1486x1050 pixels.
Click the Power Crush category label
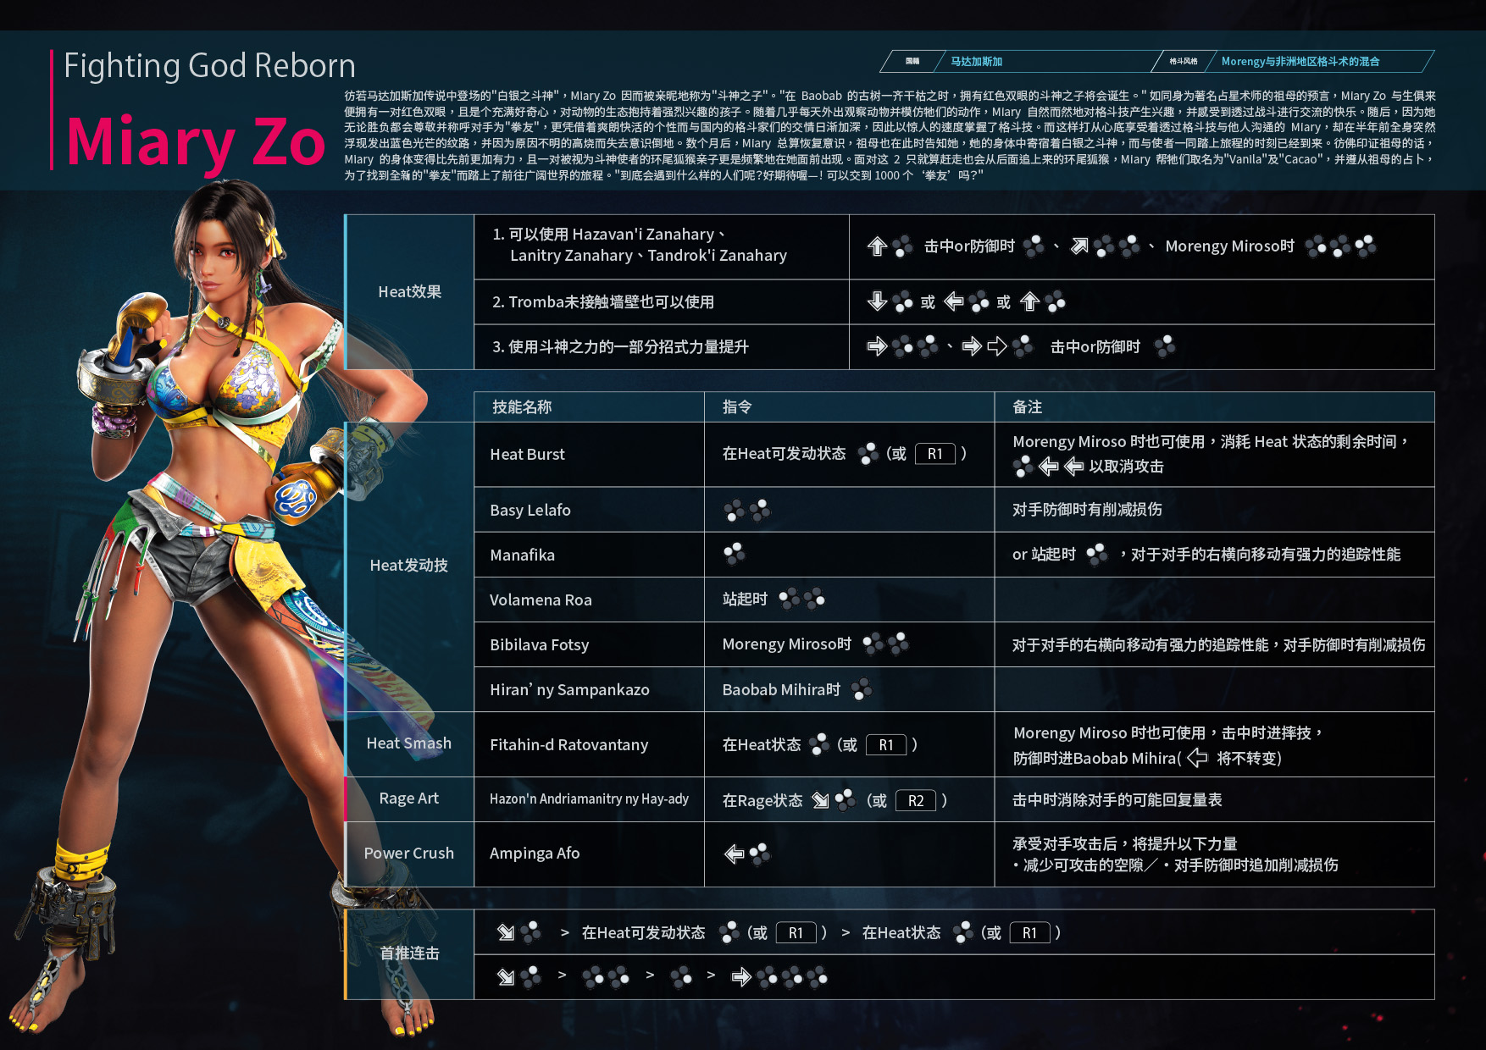point(408,854)
